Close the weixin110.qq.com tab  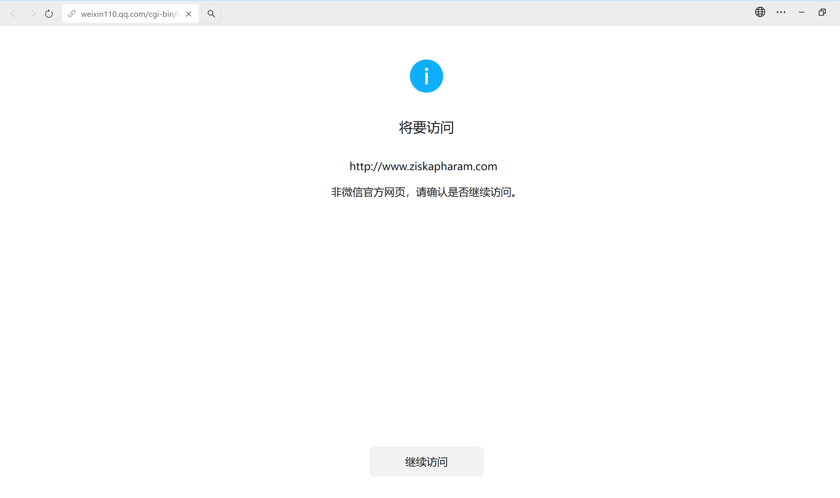click(189, 14)
